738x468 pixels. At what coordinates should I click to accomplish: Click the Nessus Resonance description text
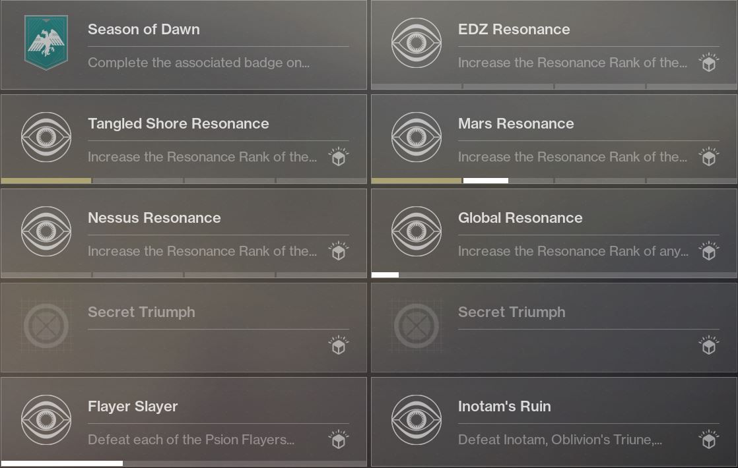[203, 251]
